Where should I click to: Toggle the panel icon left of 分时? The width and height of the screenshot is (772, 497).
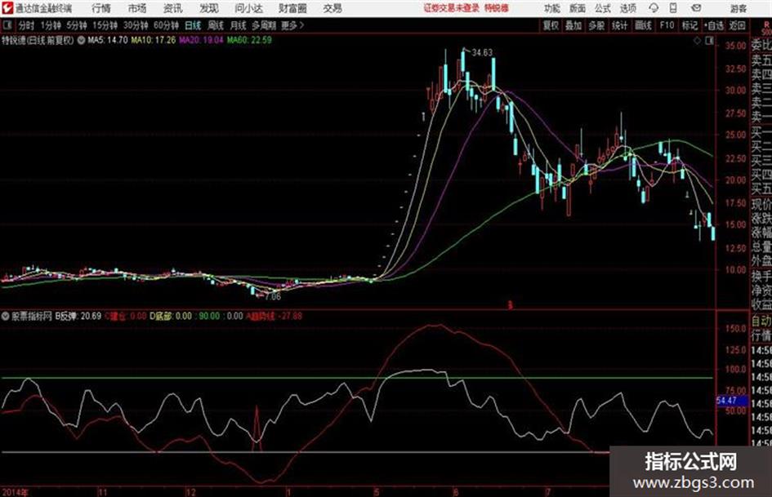click(x=7, y=25)
